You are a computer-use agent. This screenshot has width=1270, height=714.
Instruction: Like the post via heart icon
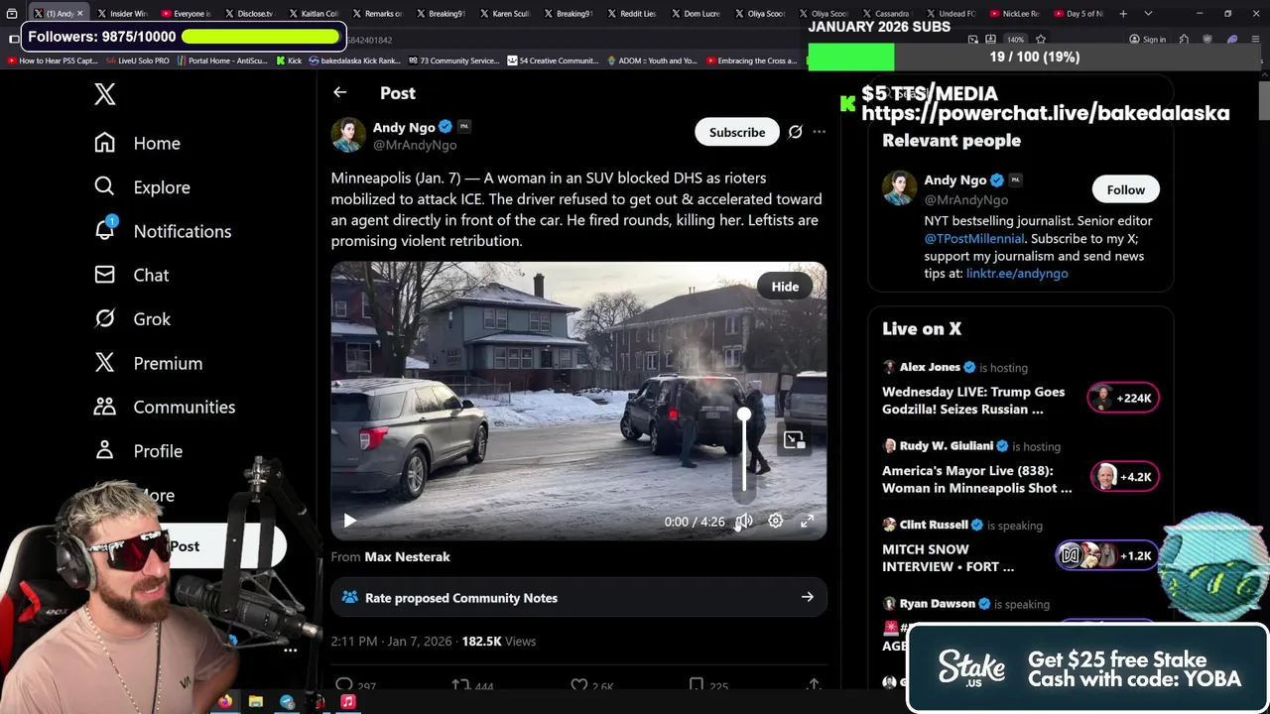coord(579,684)
